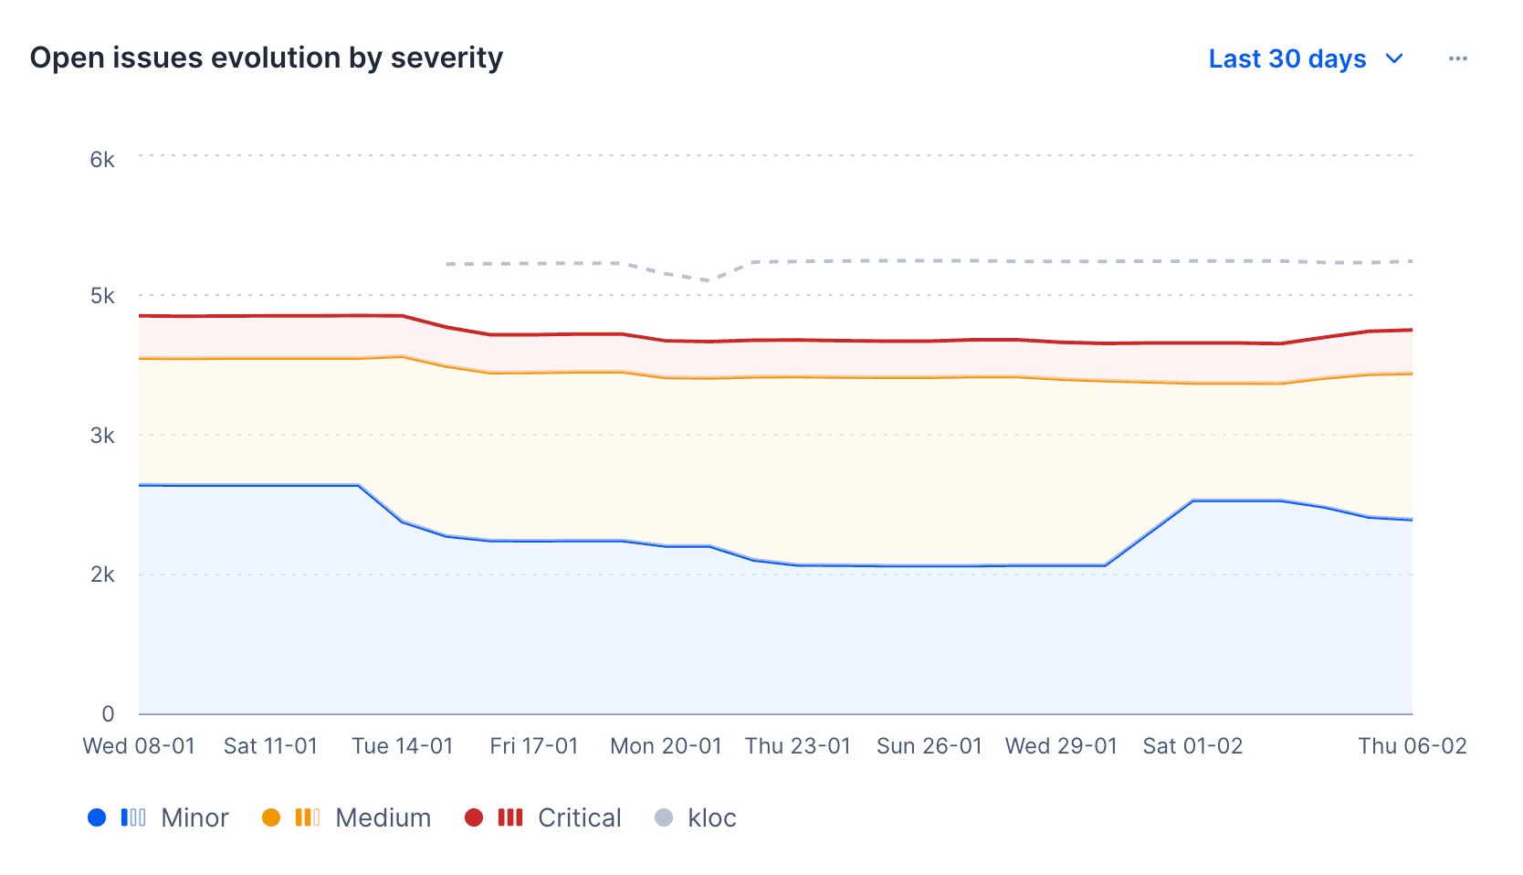Viewport: 1523px width, 875px height.
Task: Click the chevron next to Last 30 days
Action: pyautogui.click(x=1394, y=58)
